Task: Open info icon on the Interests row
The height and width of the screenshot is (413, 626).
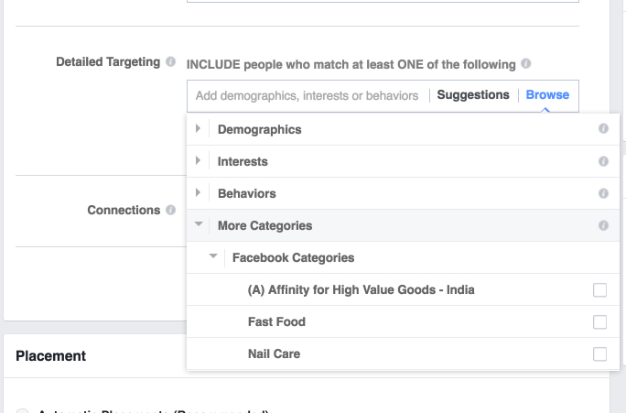Action: (603, 161)
